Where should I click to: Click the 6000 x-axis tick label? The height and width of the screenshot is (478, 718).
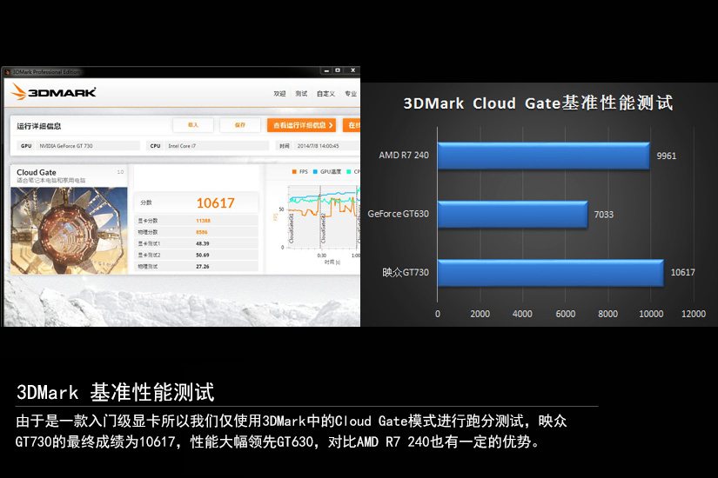click(x=565, y=314)
